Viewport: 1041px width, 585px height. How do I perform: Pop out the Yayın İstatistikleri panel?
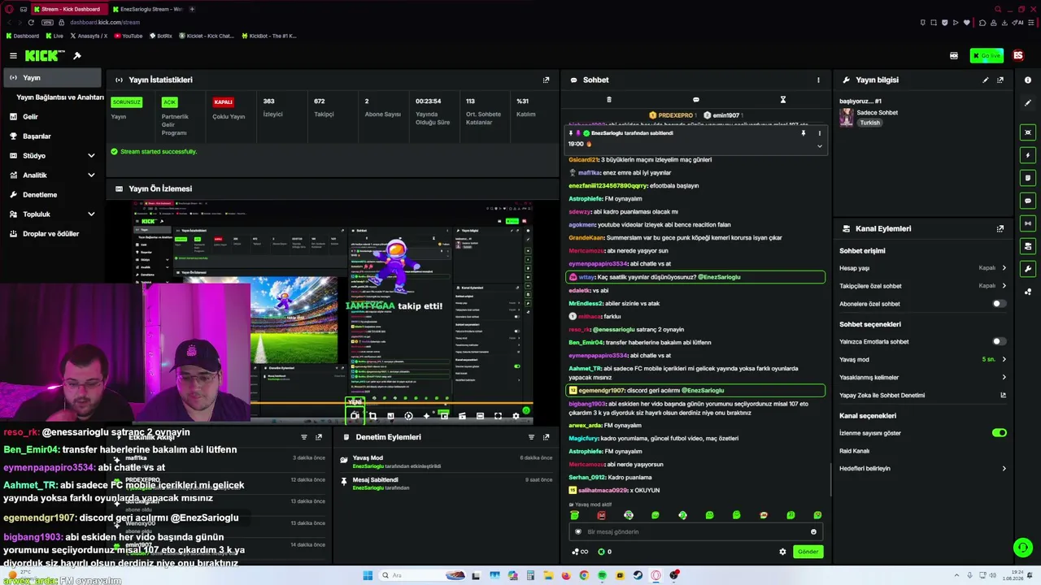pos(546,80)
